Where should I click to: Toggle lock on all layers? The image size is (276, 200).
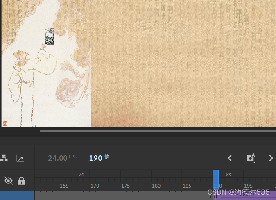pyautogui.click(x=21, y=181)
